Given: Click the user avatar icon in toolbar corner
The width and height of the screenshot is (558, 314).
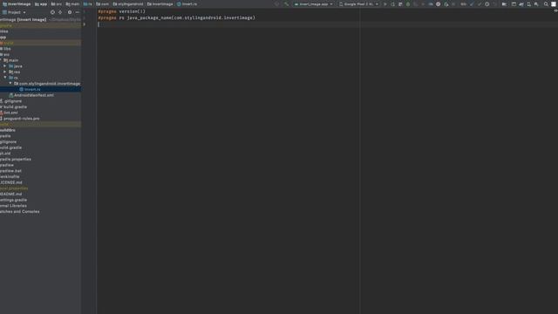Looking at the screenshot, I should (x=554, y=4).
